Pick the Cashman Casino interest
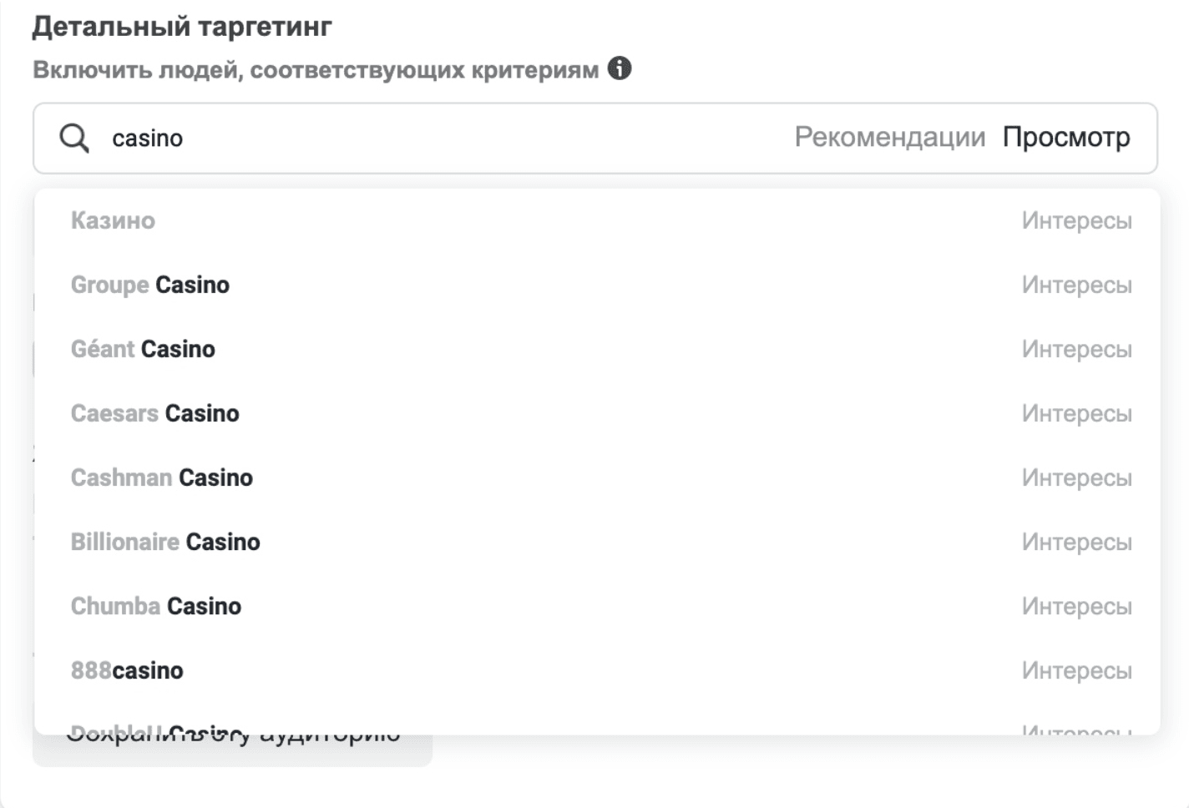Viewport: 1189px width, 808px height. coord(597,477)
